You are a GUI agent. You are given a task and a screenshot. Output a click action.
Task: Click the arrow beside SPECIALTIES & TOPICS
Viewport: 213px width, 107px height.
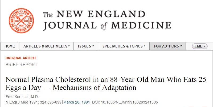[145, 46]
